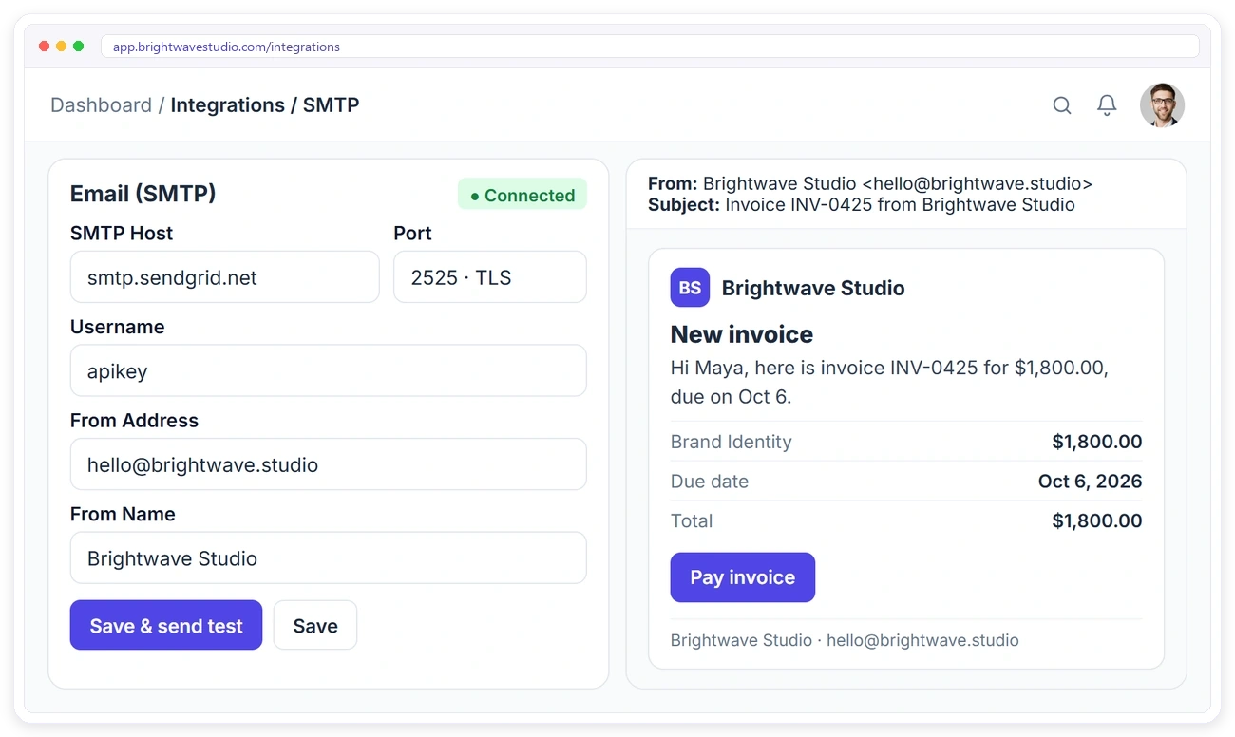Open Integrations breadcrumb link
This screenshot has width=1235, height=737.
(227, 105)
